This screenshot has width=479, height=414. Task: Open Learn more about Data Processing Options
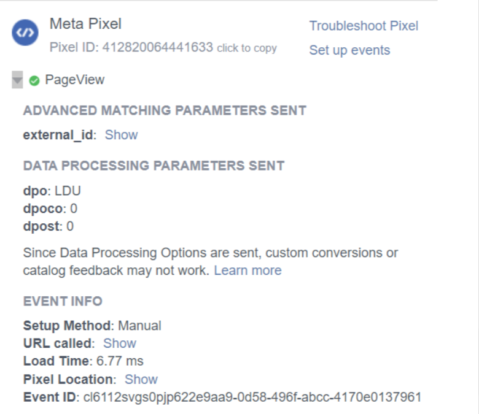[x=247, y=270]
